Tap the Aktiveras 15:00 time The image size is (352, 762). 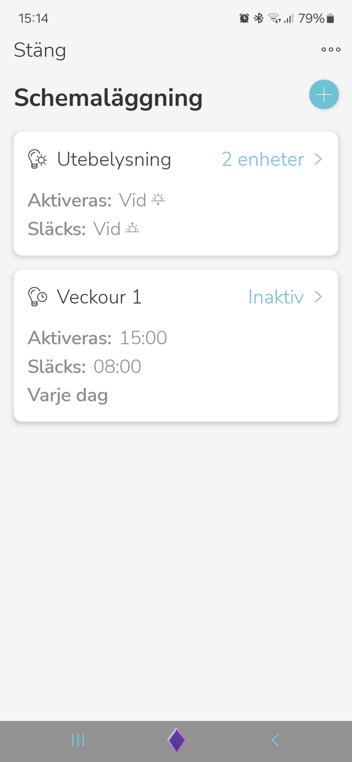point(143,338)
